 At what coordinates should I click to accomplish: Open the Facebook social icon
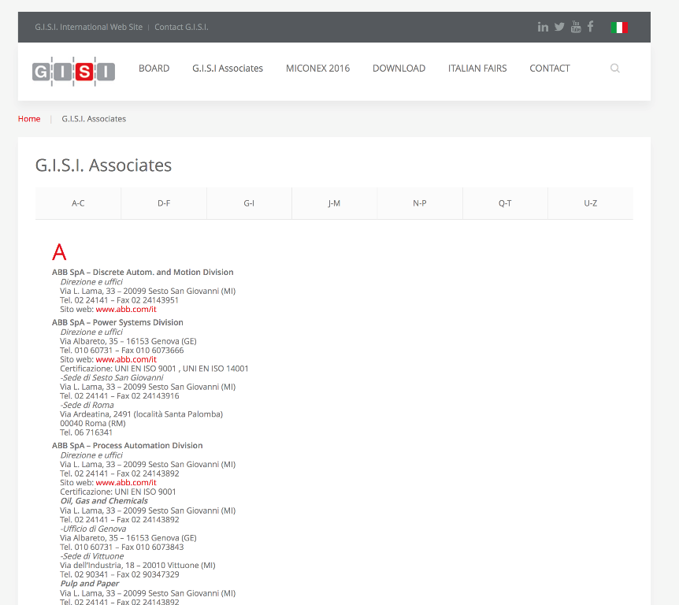(591, 27)
